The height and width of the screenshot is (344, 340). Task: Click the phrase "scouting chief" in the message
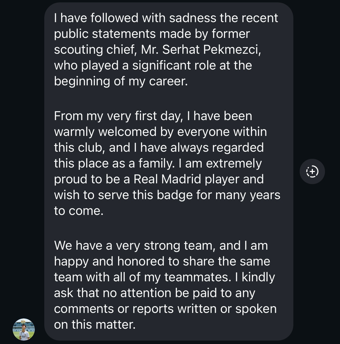pyautogui.click(x=94, y=50)
